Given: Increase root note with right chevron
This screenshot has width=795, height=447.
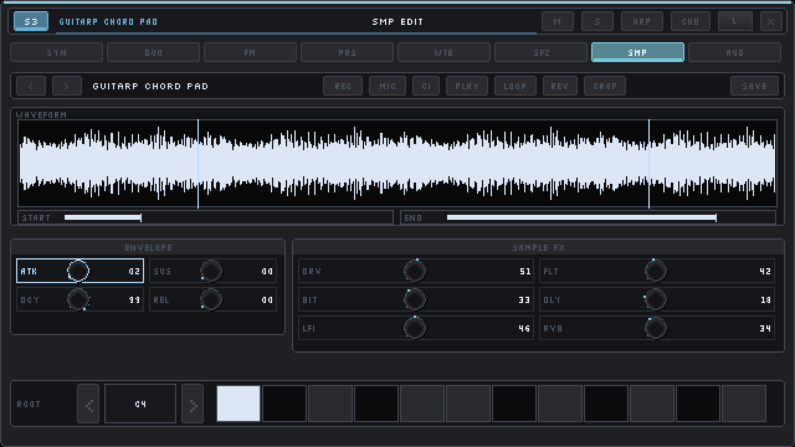Looking at the screenshot, I should click(x=193, y=404).
